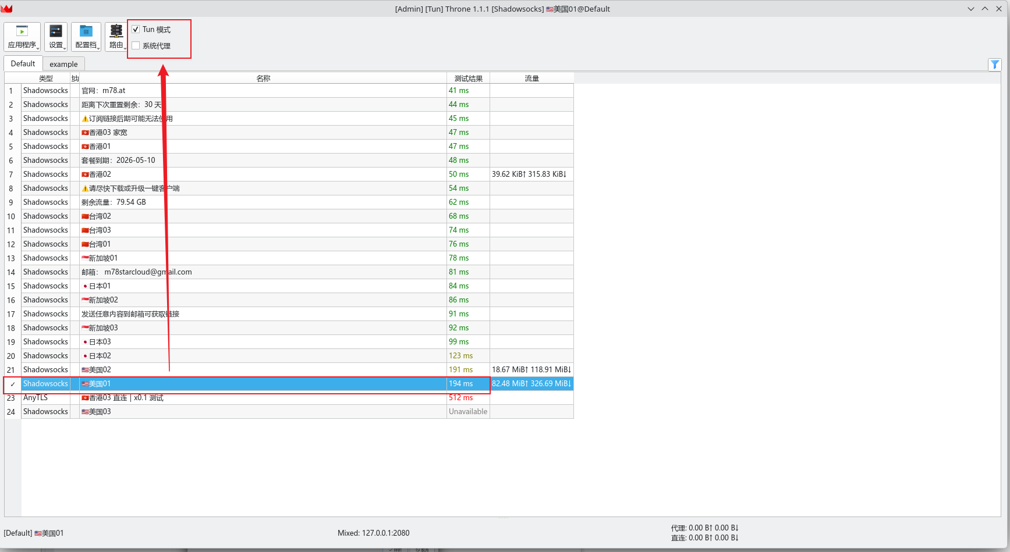Open the 配置档 toolbar menu
1010x552 pixels.
point(86,37)
